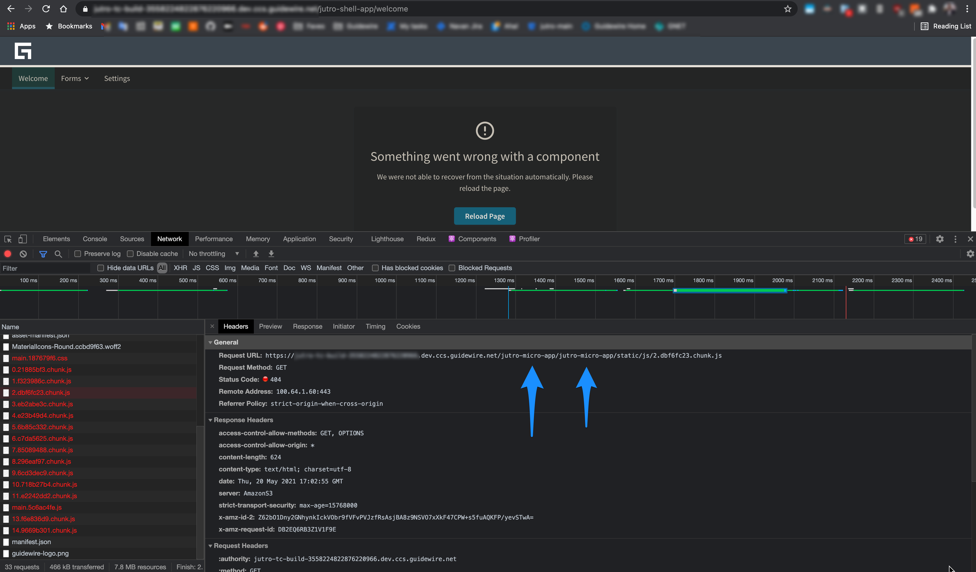Clear the network log
Image resolution: width=976 pixels, height=572 pixels.
(x=23, y=254)
